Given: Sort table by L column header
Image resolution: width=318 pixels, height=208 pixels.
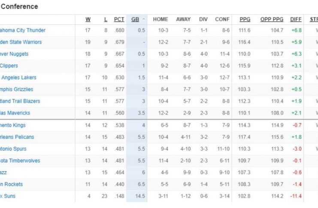Looking at the screenshot, I should tap(106, 19).
